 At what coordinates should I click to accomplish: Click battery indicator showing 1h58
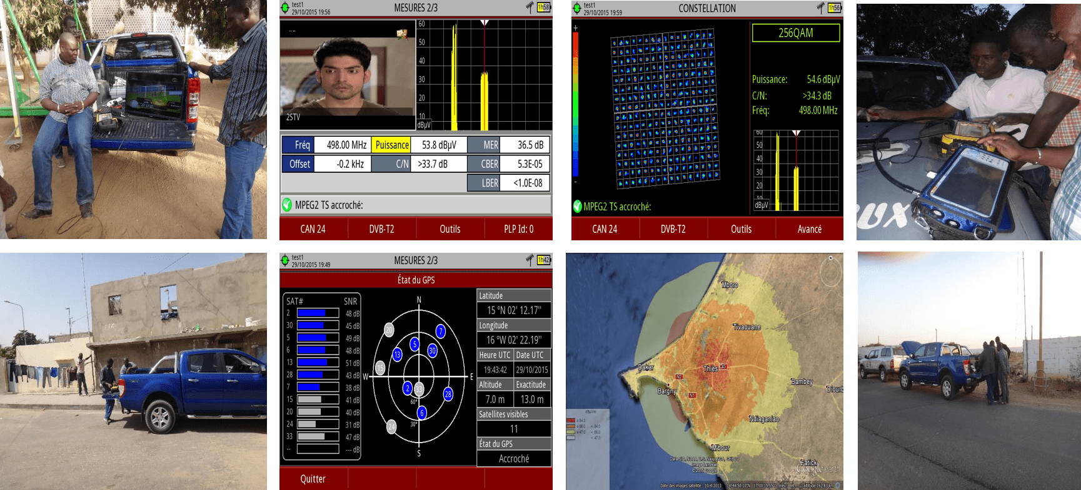(x=543, y=8)
